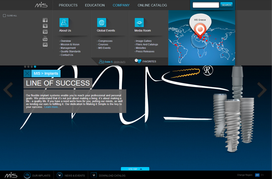
Task: Click the Download Catalog bottom bar label
Action: coord(112,175)
